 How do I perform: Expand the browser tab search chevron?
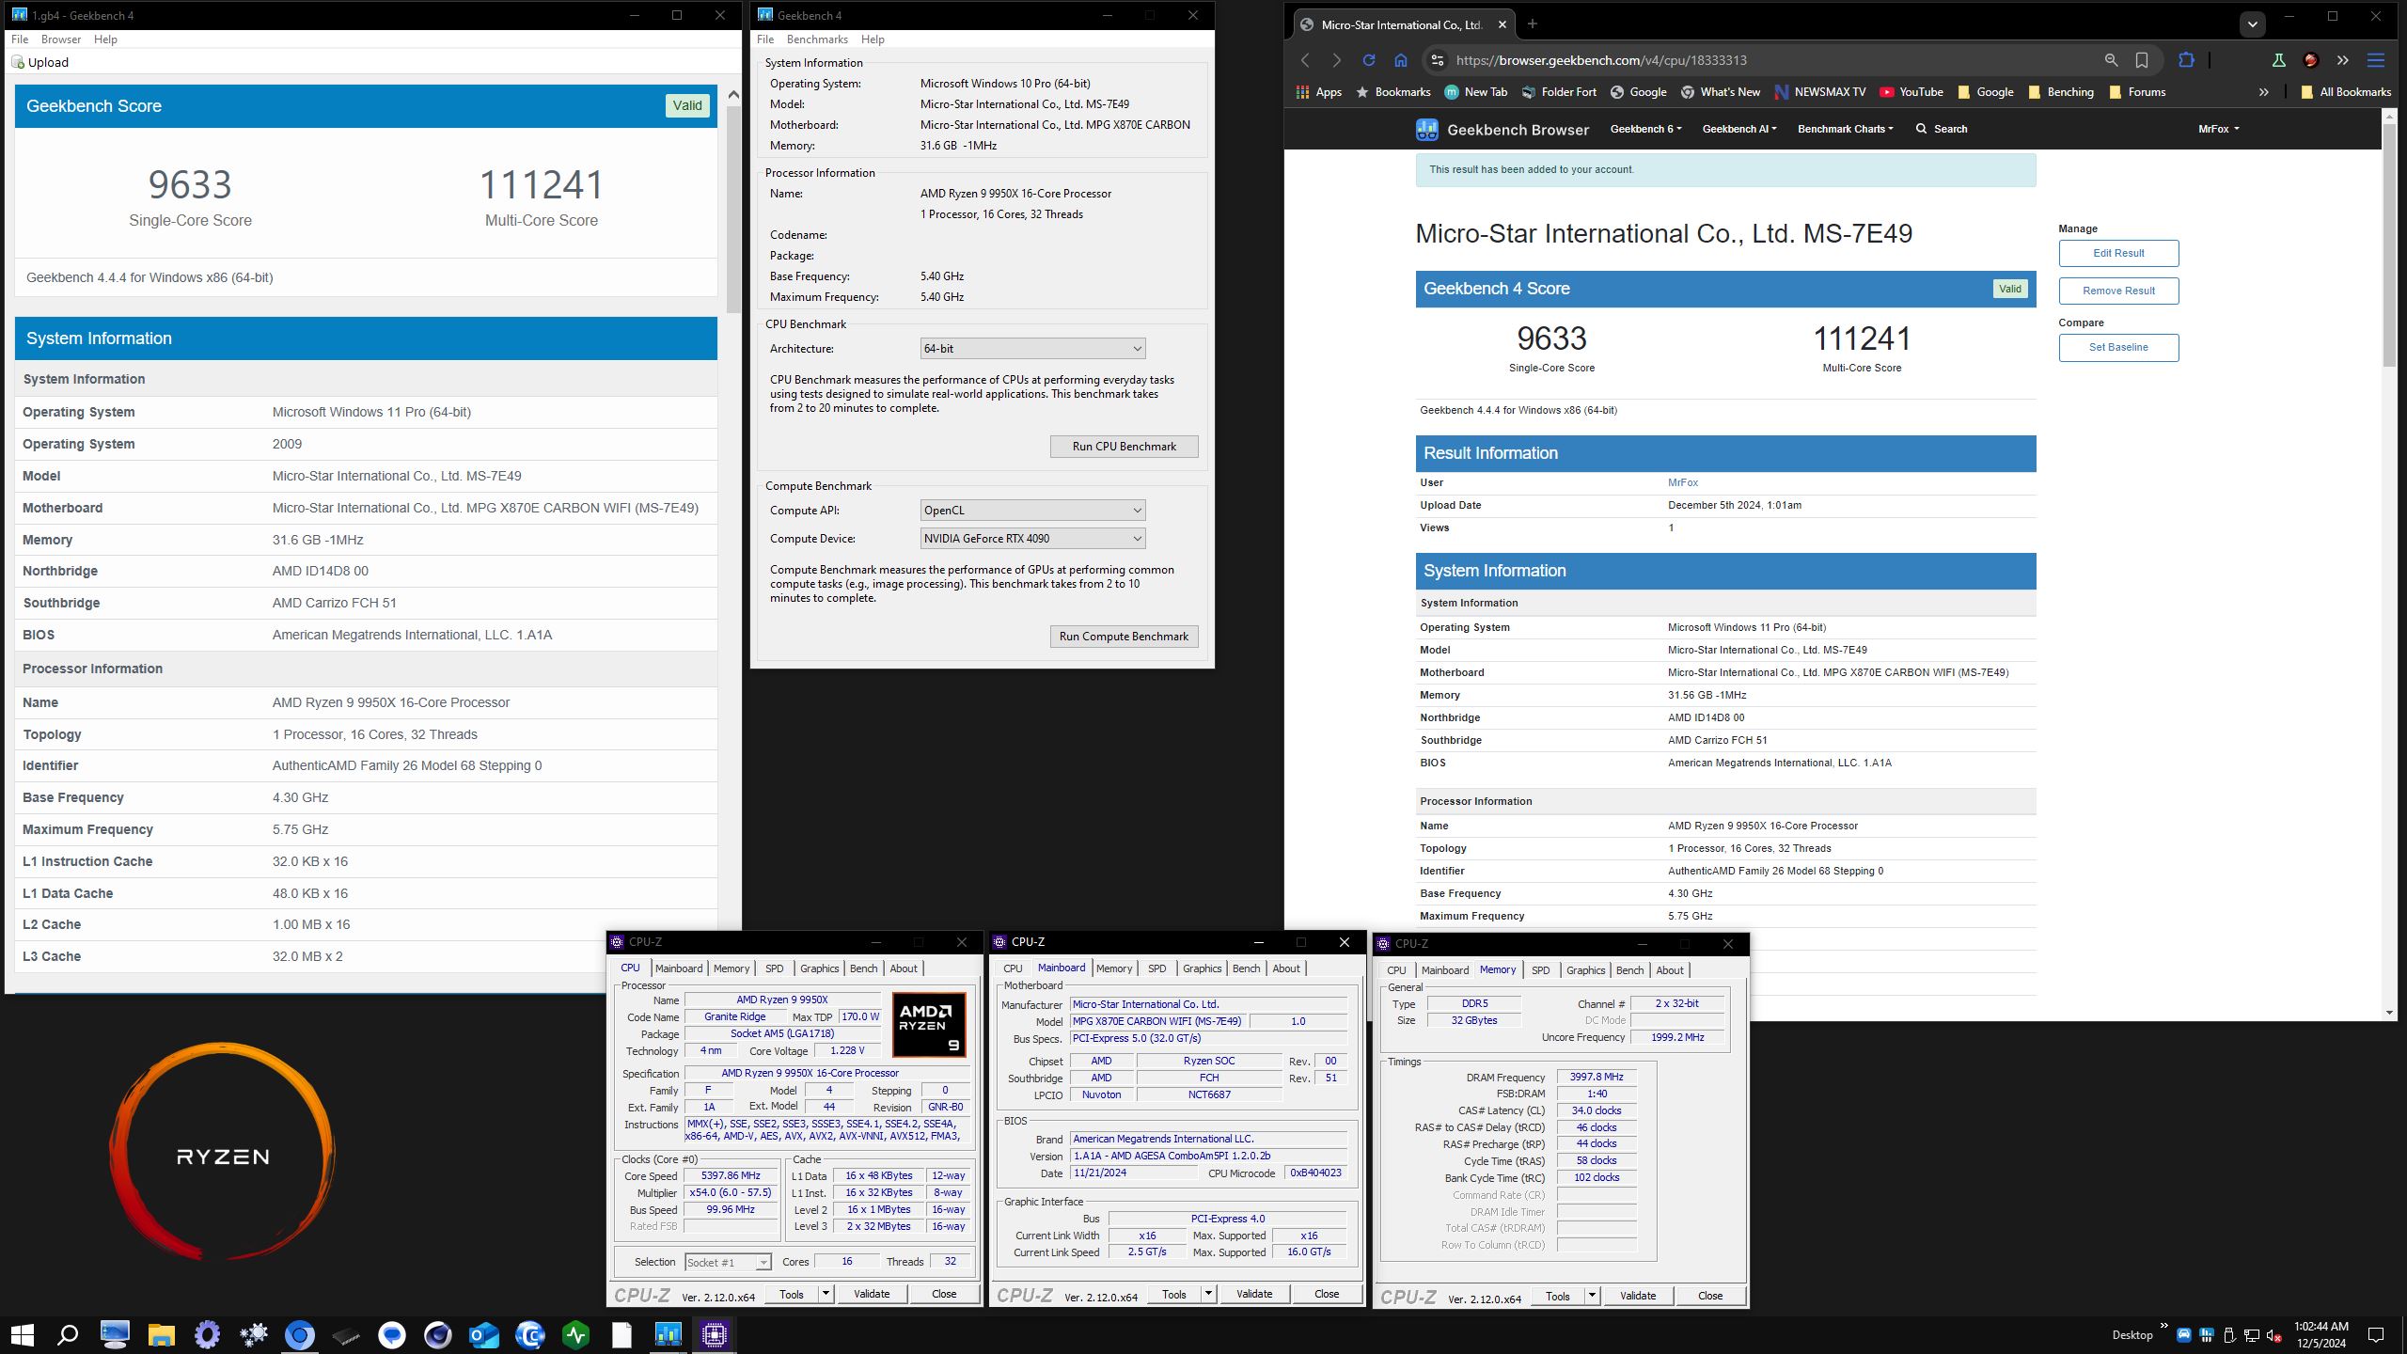pos(2252,24)
